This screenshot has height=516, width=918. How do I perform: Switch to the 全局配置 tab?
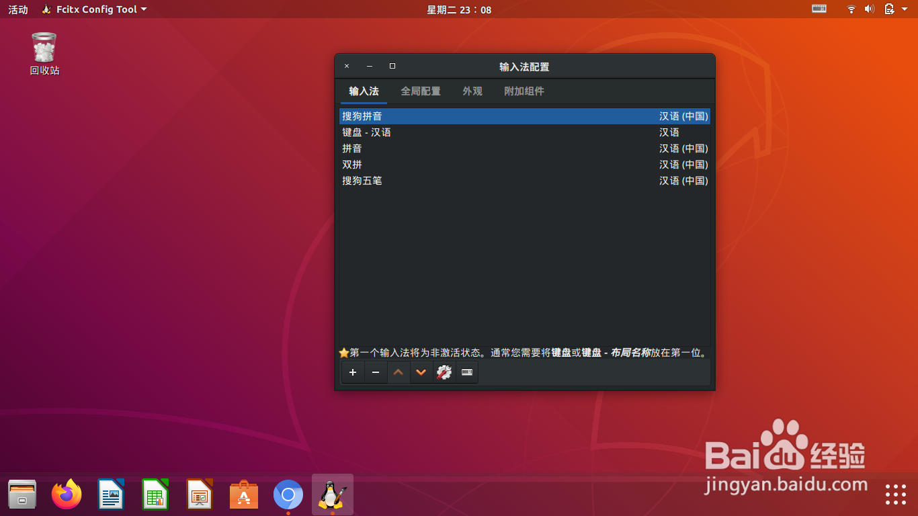(420, 91)
